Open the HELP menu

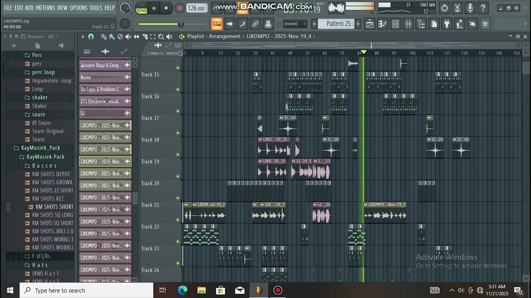point(110,8)
